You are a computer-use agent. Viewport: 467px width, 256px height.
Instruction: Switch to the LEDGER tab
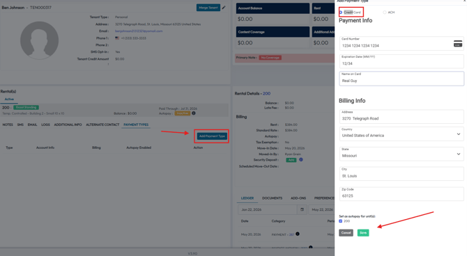[247, 198]
